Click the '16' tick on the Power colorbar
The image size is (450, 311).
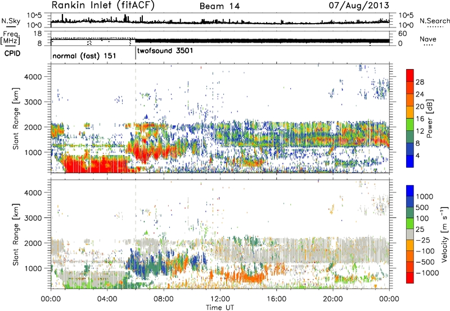[420, 119]
